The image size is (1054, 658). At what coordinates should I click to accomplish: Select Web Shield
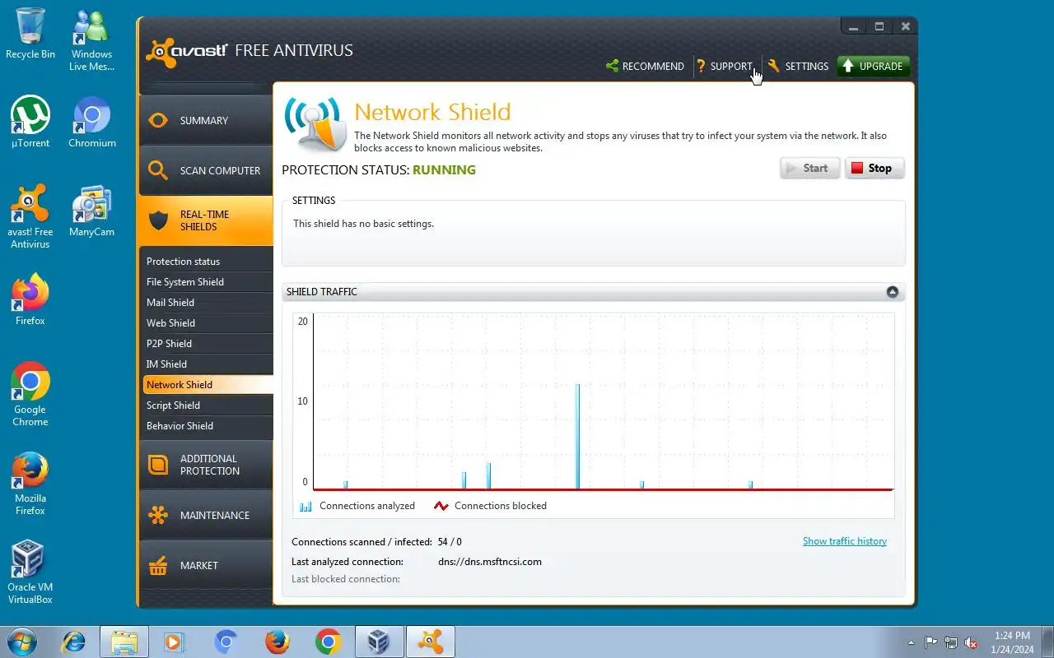(x=206, y=323)
